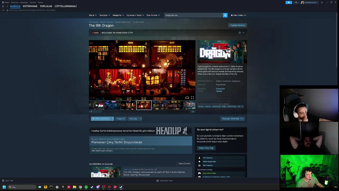The image size is (339, 191).
Task: Open the downloads manager icon
Action: 158,181
